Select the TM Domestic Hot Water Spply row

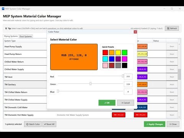[x=91, y=115]
